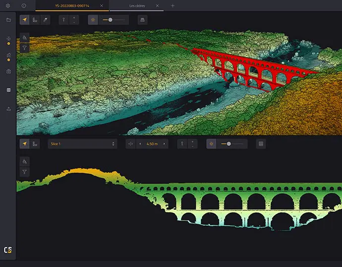
Task: Toggle lighting sun button in slice view
Action: coord(212,144)
